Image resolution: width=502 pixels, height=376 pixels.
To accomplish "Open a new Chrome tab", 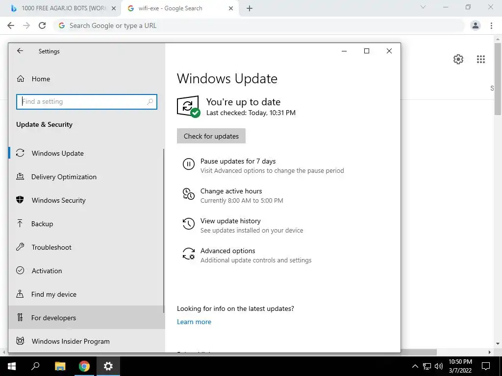I will pyautogui.click(x=250, y=9).
